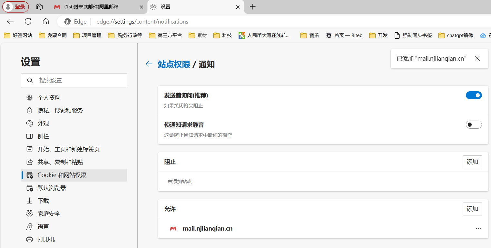This screenshot has width=491, height=248.
Task: Click the cloud bookmark icon at bar end
Action: tap(483, 35)
